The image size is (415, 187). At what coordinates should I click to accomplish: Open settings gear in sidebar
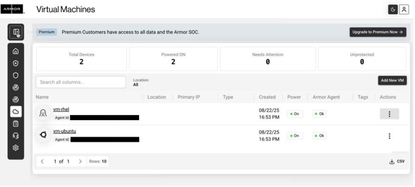16,147
